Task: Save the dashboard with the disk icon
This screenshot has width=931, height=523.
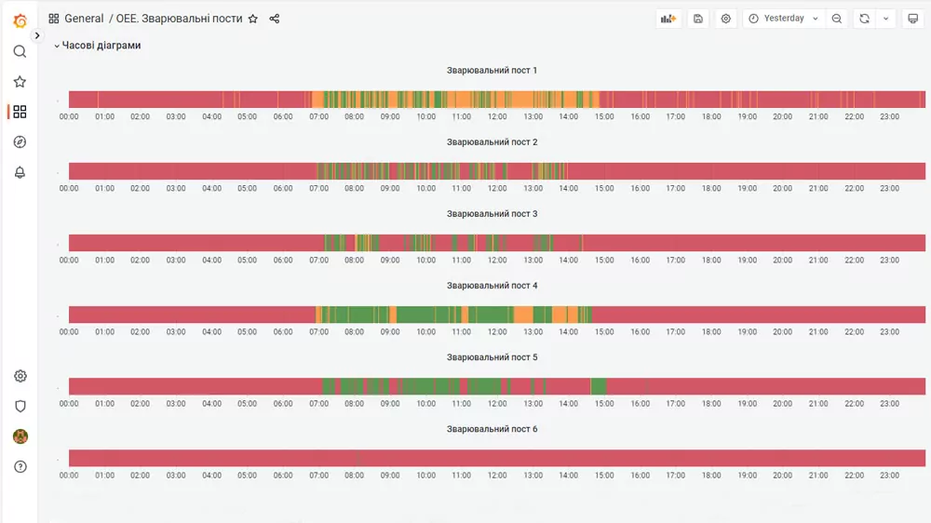Action: point(698,19)
